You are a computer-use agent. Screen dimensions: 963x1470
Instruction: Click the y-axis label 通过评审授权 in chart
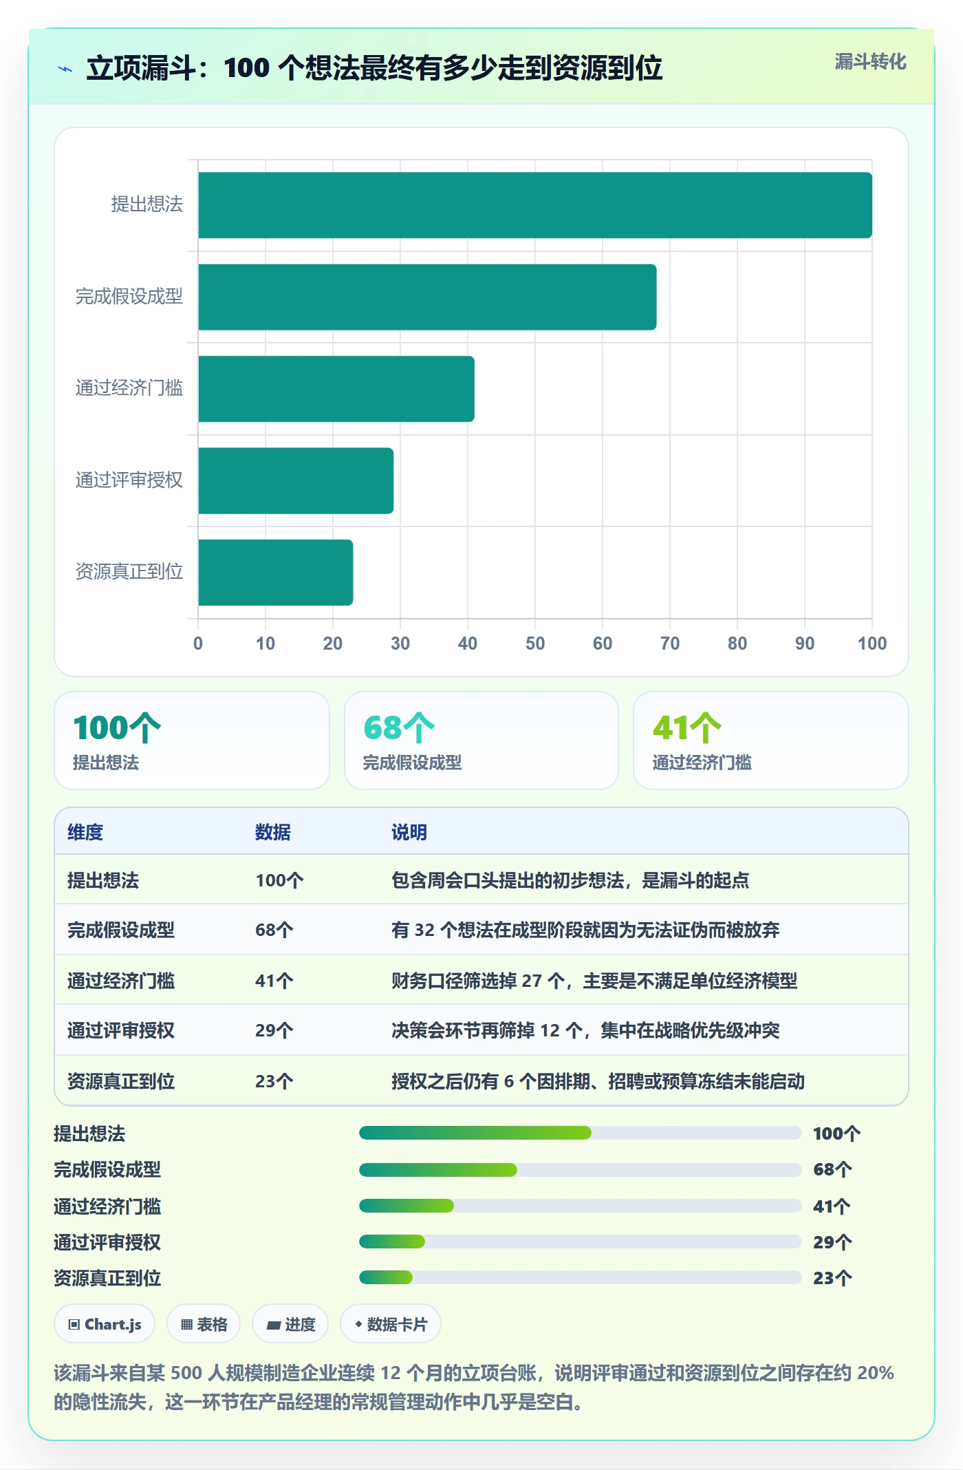point(129,480)
